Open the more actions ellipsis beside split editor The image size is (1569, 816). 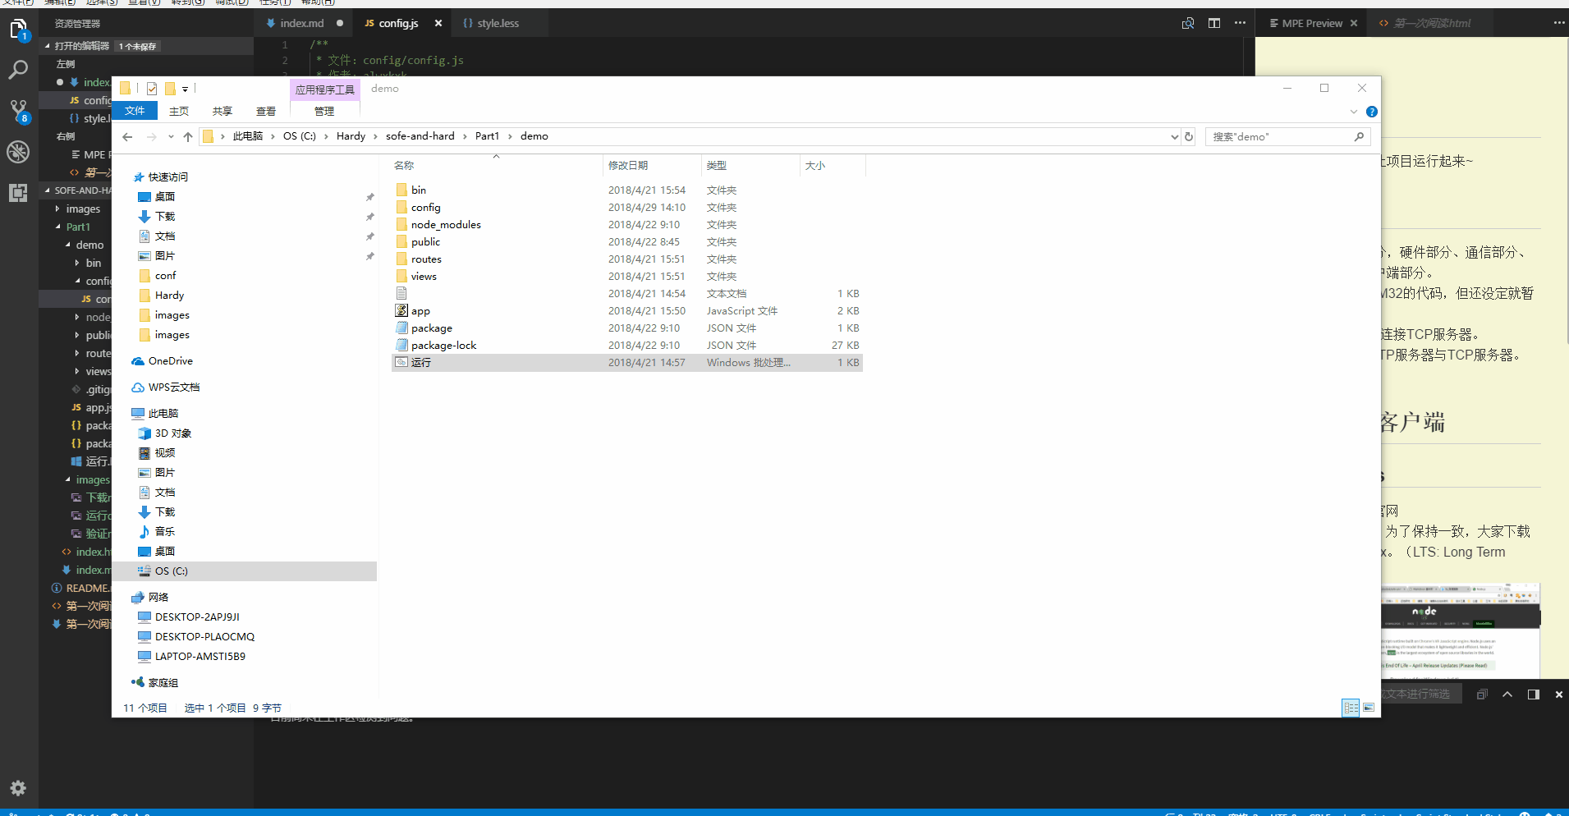(x=1240, y=23)
